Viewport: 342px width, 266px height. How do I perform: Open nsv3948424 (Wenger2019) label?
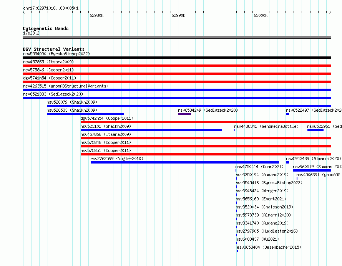tap(262, 191)
